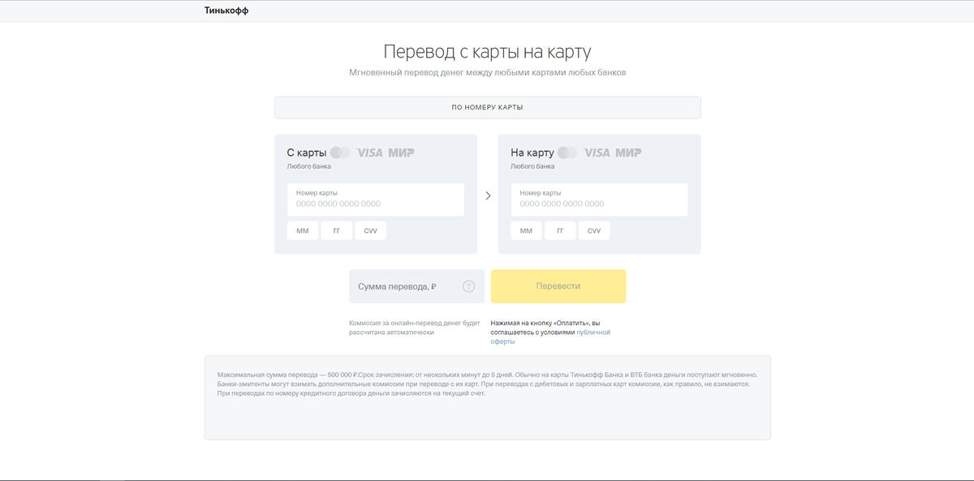Click Mastercard icon in На карту panel
The image size is (974, 481).
[x=567, y=152]
